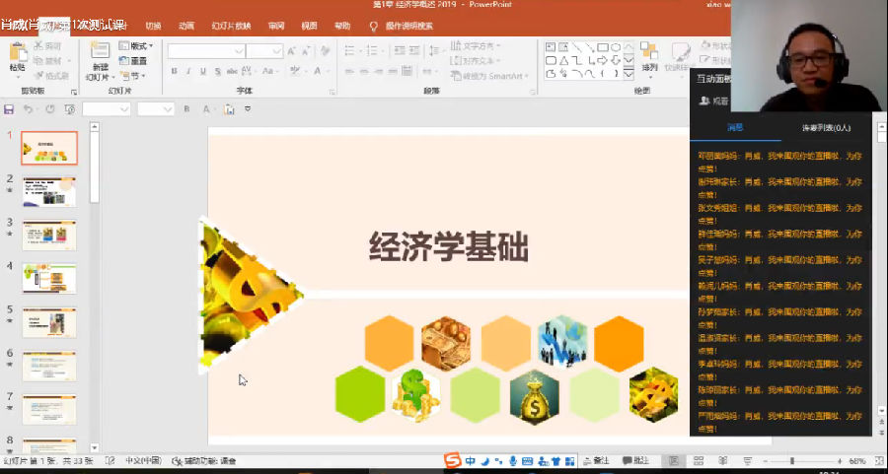
Task: Toggle Underline formatting in ribbon
Action: 202,71
